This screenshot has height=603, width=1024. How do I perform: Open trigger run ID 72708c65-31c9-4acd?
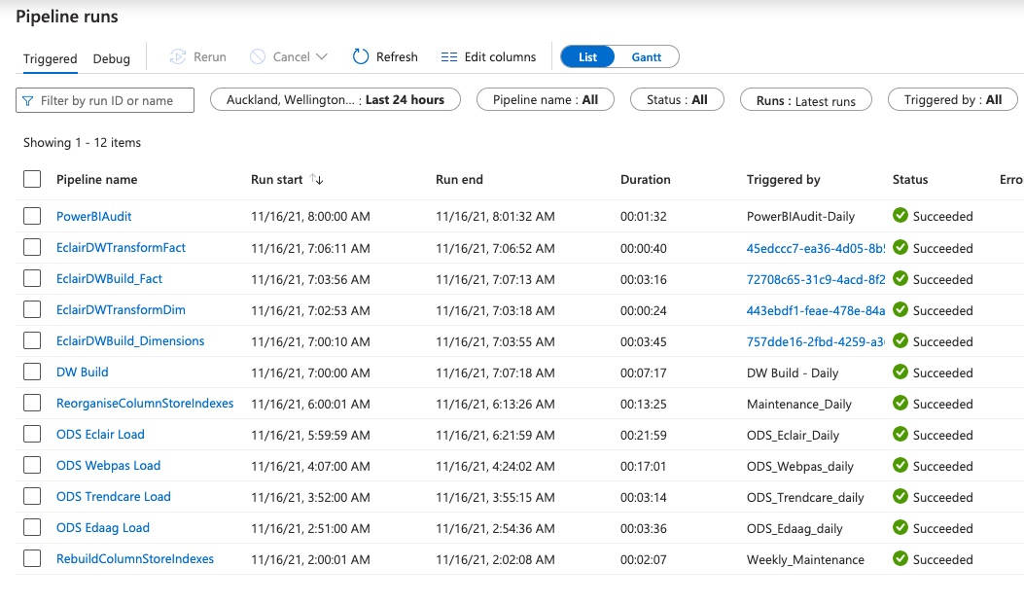[816, 279]
